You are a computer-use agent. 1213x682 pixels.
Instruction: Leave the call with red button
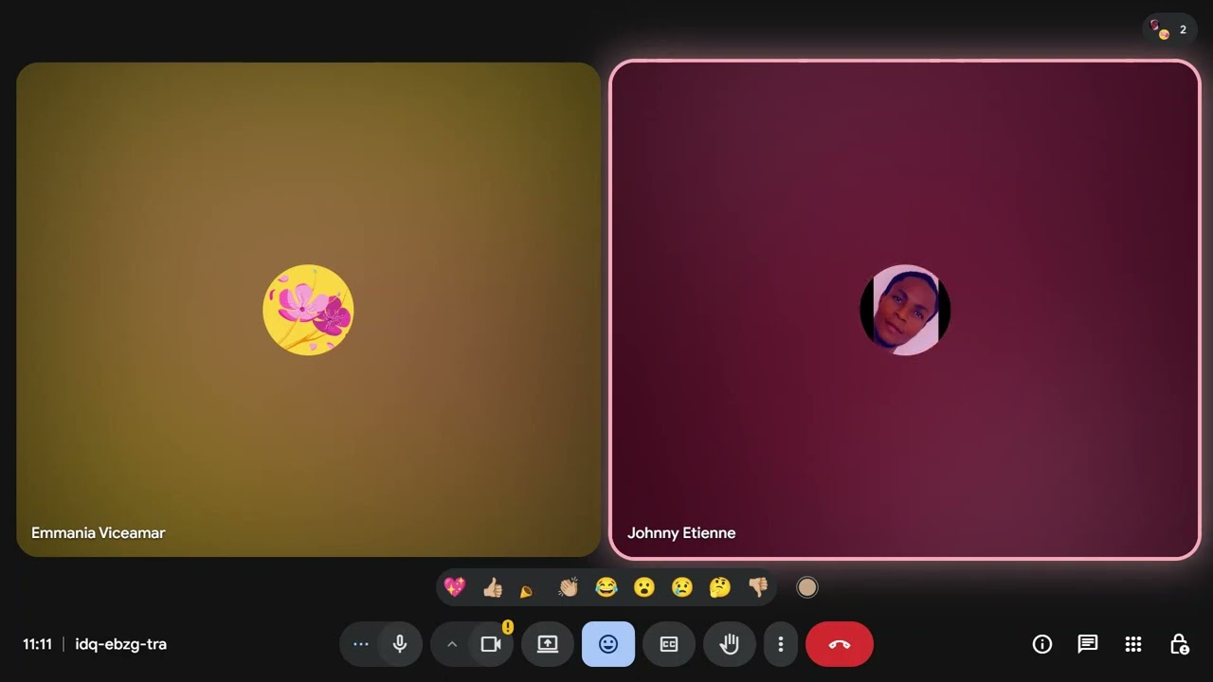840,644
